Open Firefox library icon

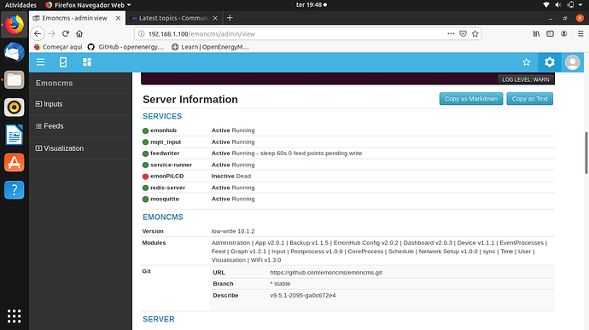[x=536, y=34]
